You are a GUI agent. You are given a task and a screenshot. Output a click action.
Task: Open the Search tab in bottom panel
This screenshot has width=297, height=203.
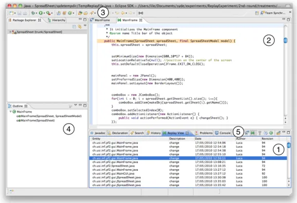pyautogui.click(x=137, y=133)
